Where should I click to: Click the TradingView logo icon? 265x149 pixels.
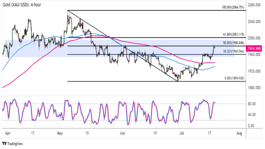point(4,144)
